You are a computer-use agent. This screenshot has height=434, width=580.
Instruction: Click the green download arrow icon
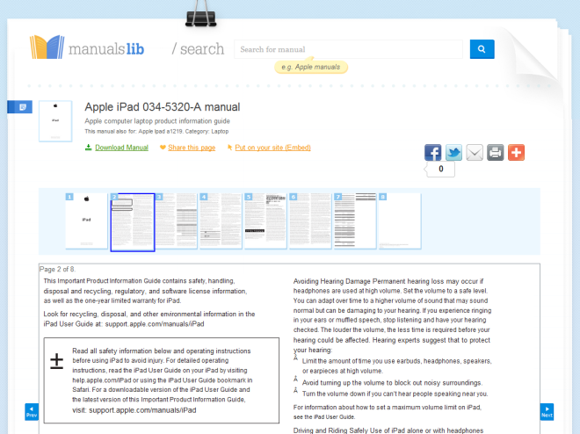(89, 148)
